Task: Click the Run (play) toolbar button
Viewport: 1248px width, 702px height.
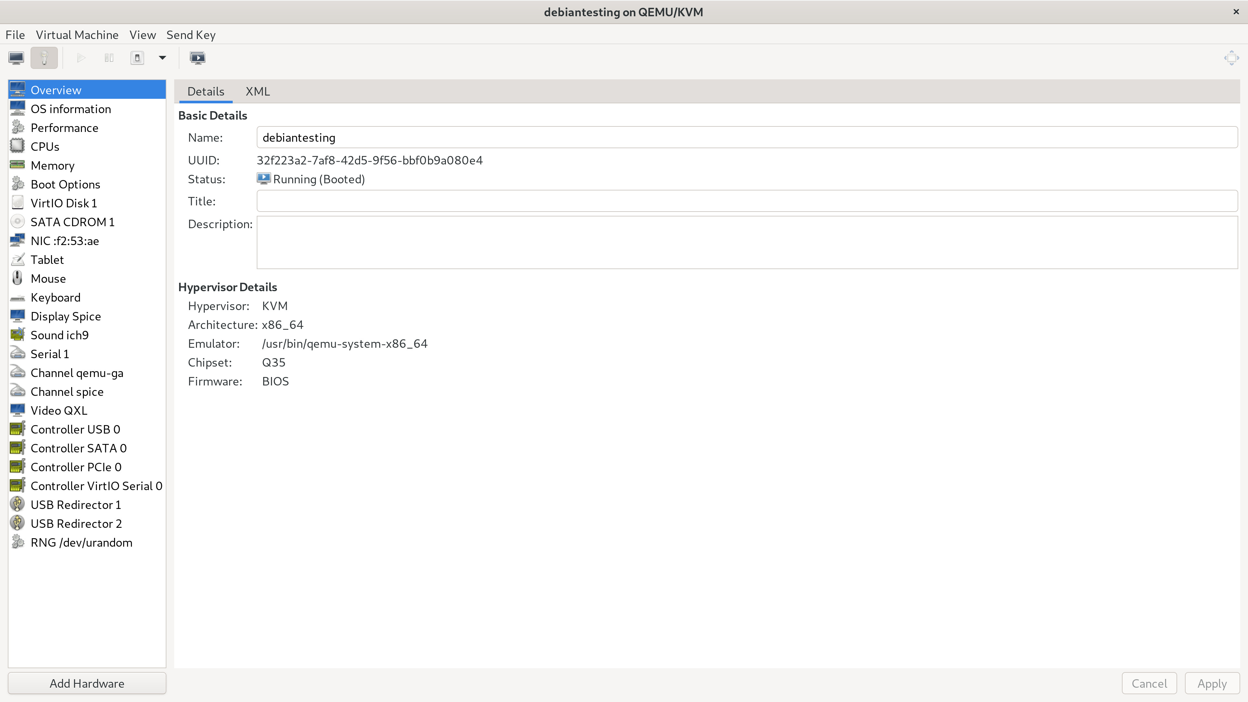Action: point(81,58)
